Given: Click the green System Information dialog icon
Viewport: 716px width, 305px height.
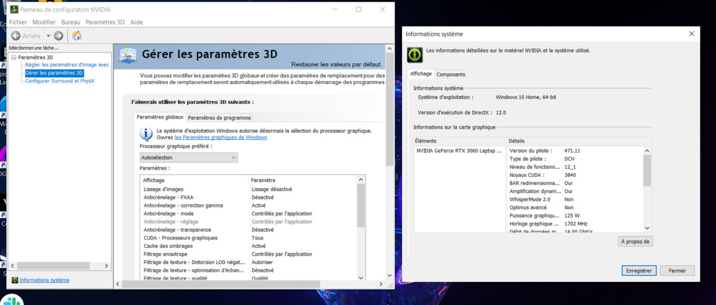Looking at the screenshot, I should click(415, 55).
